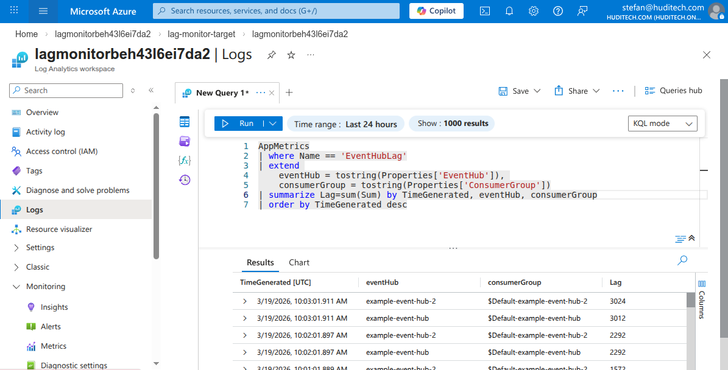Open Copilot from the top bar
Screen dimensions: 728x370
436,10
